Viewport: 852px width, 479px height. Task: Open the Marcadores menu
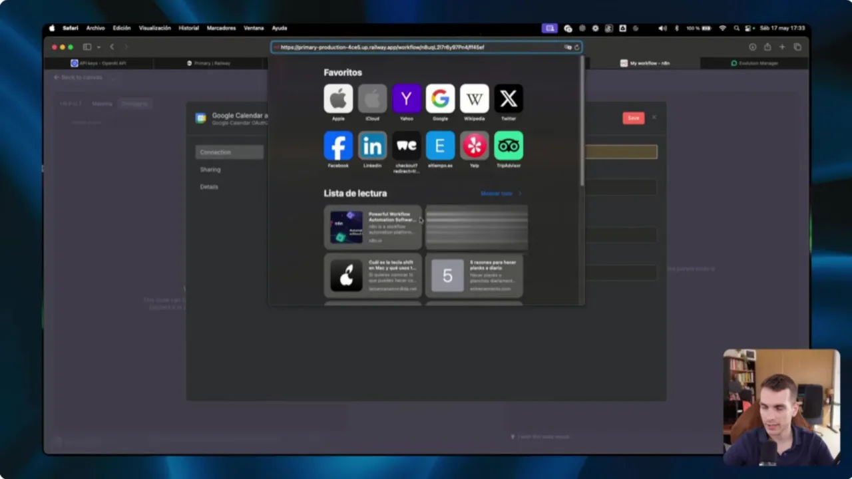point(222,28)
